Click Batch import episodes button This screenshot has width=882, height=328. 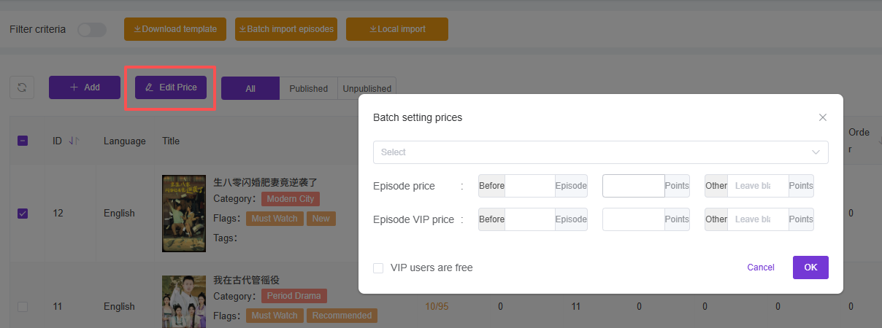286,29
